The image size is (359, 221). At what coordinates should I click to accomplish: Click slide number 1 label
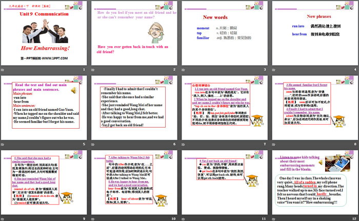coord(84,69)
